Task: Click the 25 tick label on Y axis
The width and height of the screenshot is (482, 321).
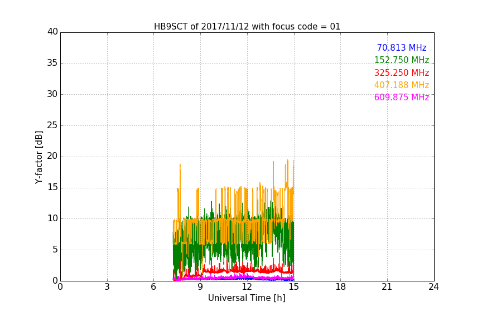Action: click(x=52, y=125)
